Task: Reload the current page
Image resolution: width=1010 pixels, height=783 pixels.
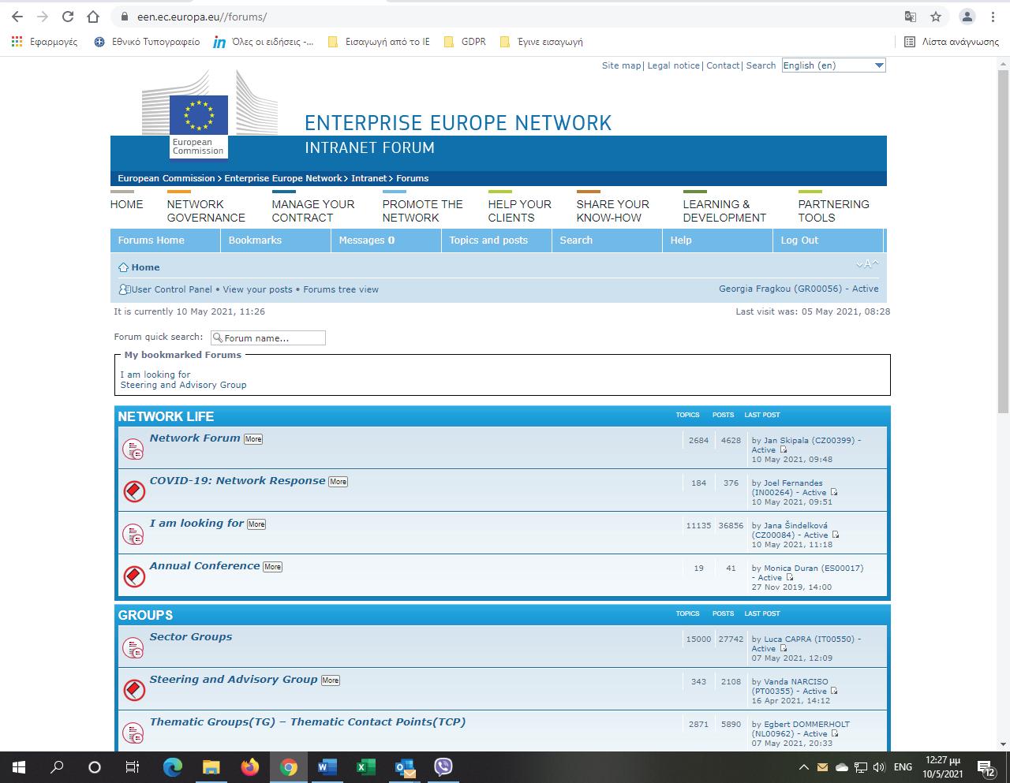Action: (68, 17)
